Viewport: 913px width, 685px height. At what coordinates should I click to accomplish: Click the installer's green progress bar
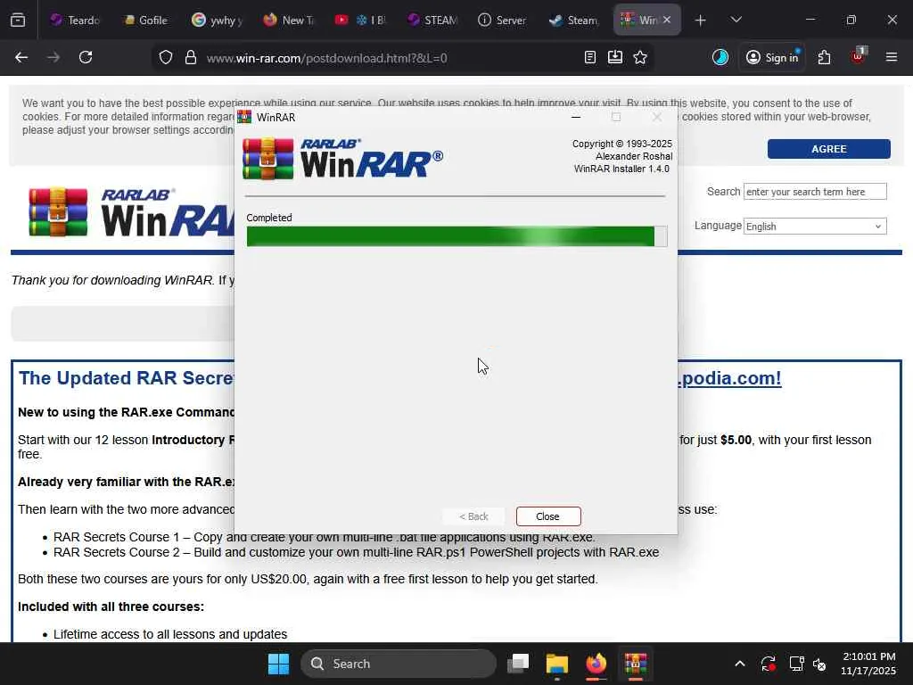click(456, 236)
